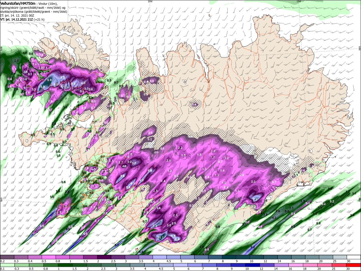Click the bright red swatch ending the rain legend
The image size is (361, 271).
pos(354,265)
